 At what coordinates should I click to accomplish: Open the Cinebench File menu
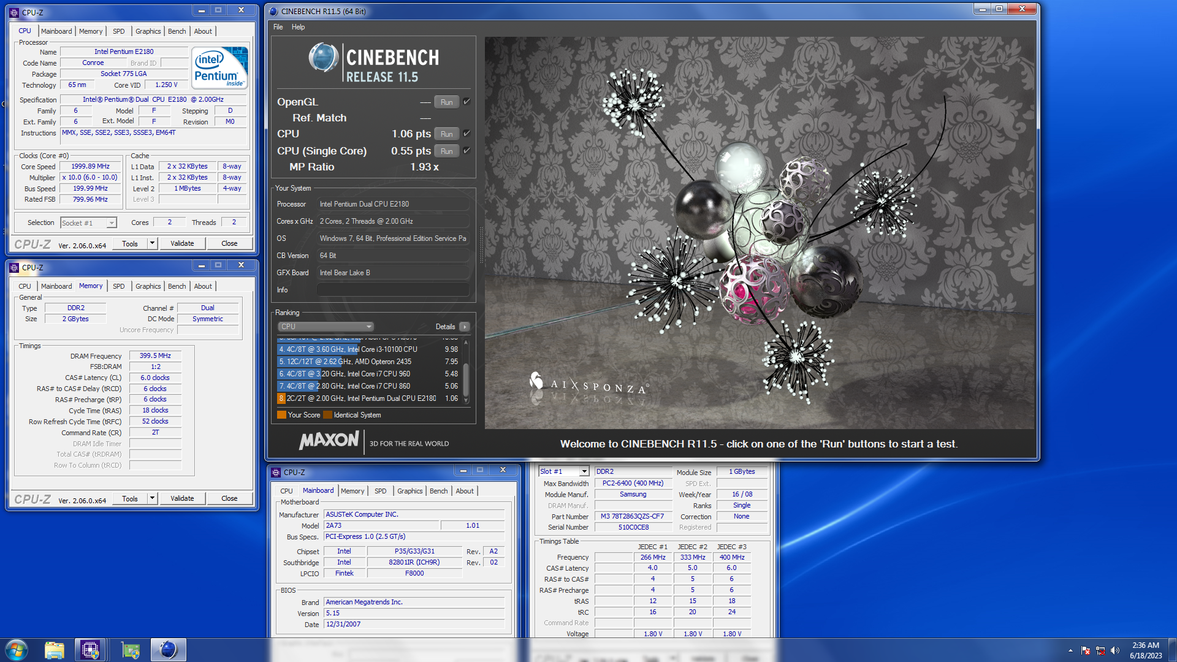point(278,27)
